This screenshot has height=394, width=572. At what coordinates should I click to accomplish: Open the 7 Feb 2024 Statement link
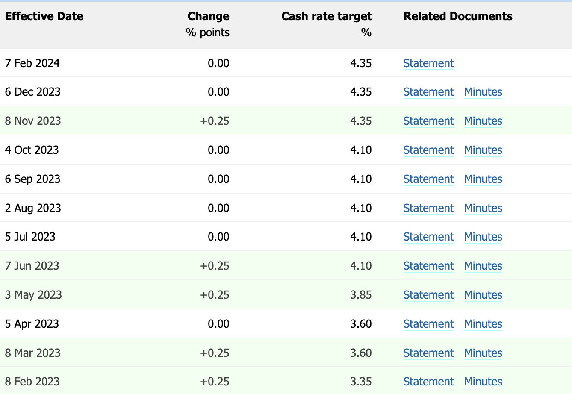pos(428,63)
